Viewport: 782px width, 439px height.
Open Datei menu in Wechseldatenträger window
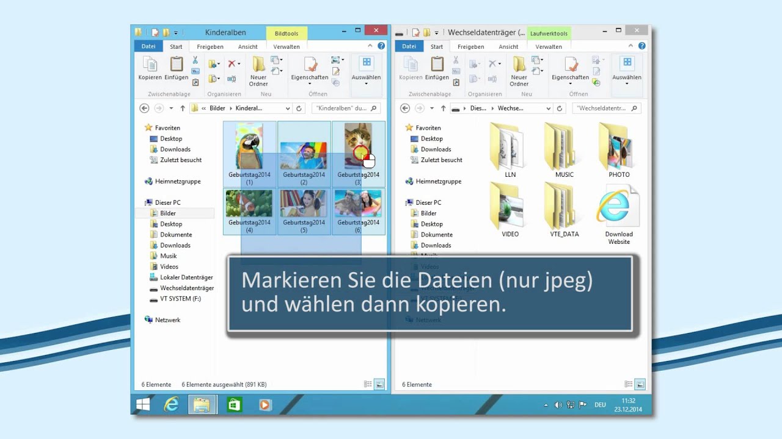tap(409, 46)
